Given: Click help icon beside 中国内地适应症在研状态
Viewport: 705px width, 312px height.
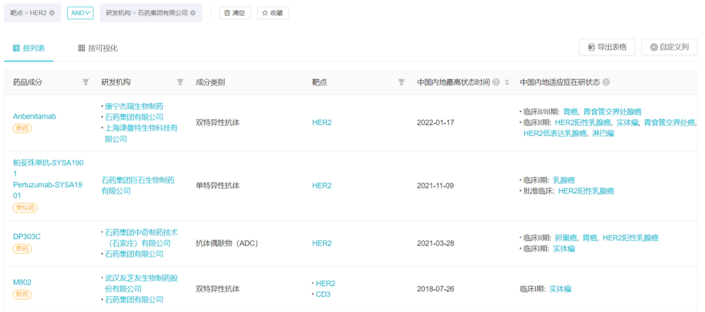Looking at the screenshot, I should coord(606,82).
